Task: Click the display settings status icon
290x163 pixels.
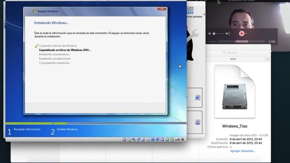Action: [153, 139]
